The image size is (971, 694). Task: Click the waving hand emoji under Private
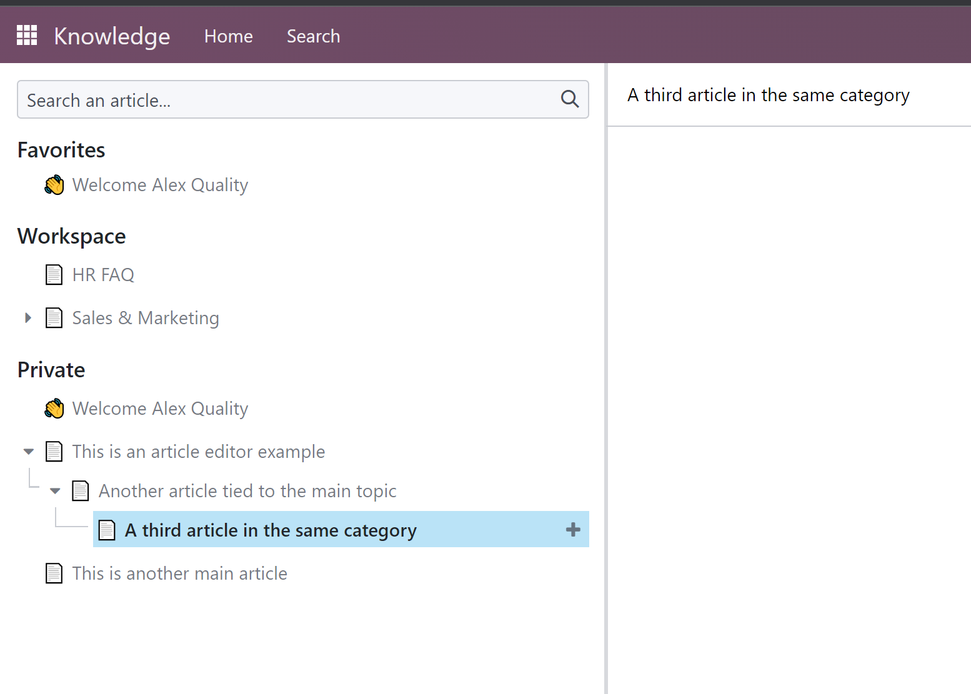pyautogui.click(x=54, y=409)
